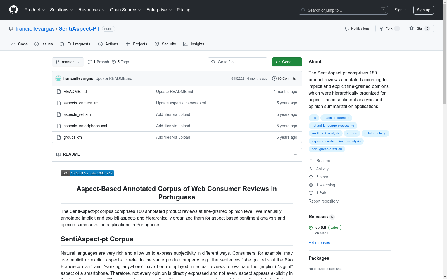Open the Solutions dropdown menu
The height and width of the screenshot is (279, 447).
pos(62,10)
